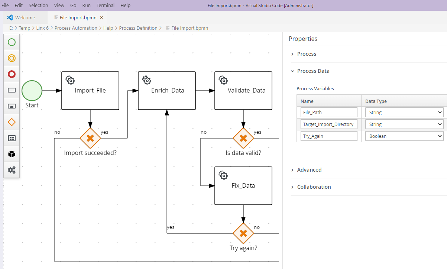Click the Process Automation breadcrumb
The height and width of the screenshot is (269, 447).
point(76,28)
